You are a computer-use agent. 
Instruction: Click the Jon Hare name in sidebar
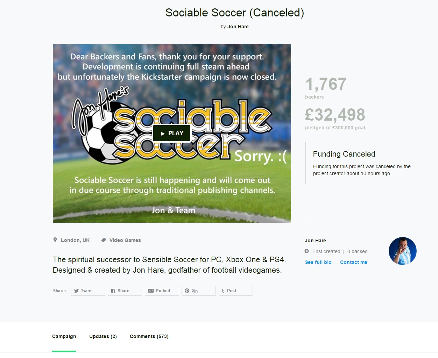315,241
